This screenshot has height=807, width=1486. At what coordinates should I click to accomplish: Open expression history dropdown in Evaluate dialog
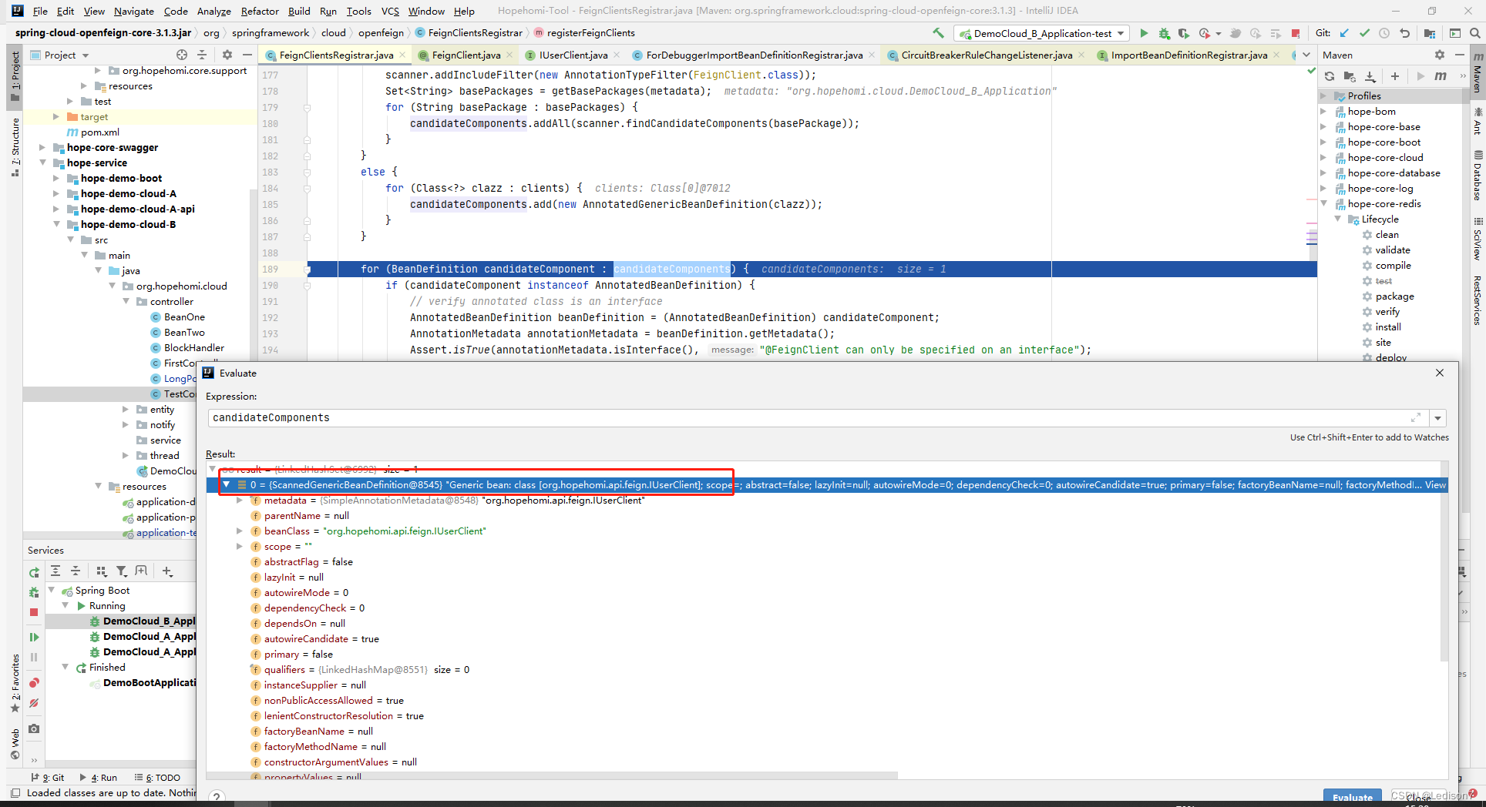click(1437, 418)
